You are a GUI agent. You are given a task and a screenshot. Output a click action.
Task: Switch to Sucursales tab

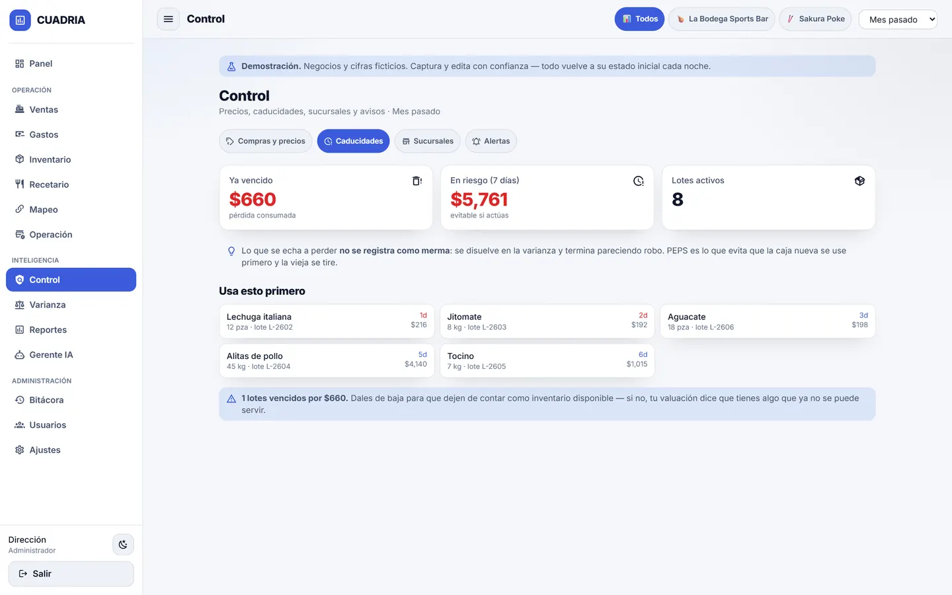point(427,141)
